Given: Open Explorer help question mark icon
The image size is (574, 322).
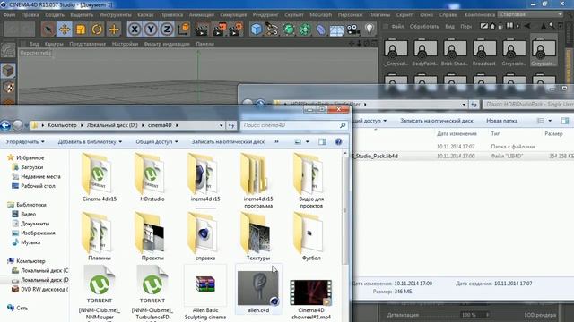Looking at the screenshot, I should [x=339, y=141].
